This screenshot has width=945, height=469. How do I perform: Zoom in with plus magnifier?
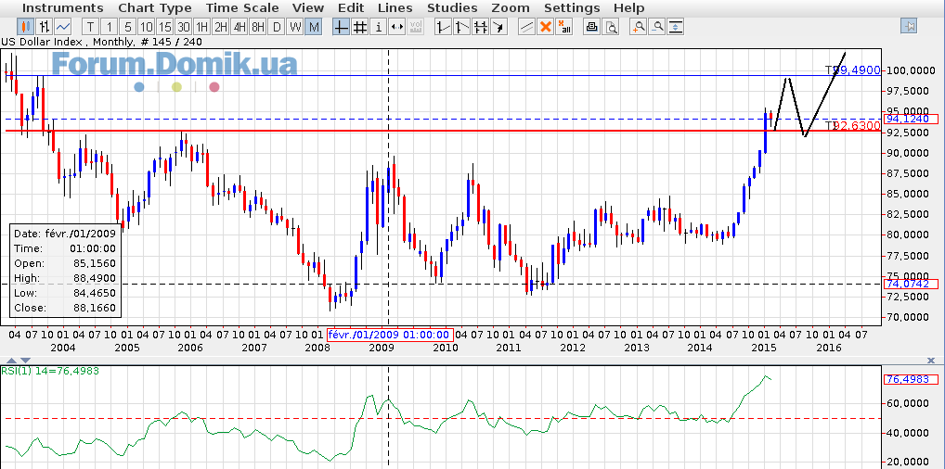(x=639, y=27)
